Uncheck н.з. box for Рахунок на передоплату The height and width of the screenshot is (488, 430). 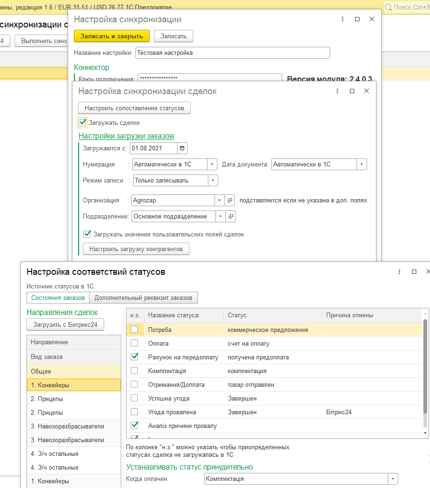134,357
